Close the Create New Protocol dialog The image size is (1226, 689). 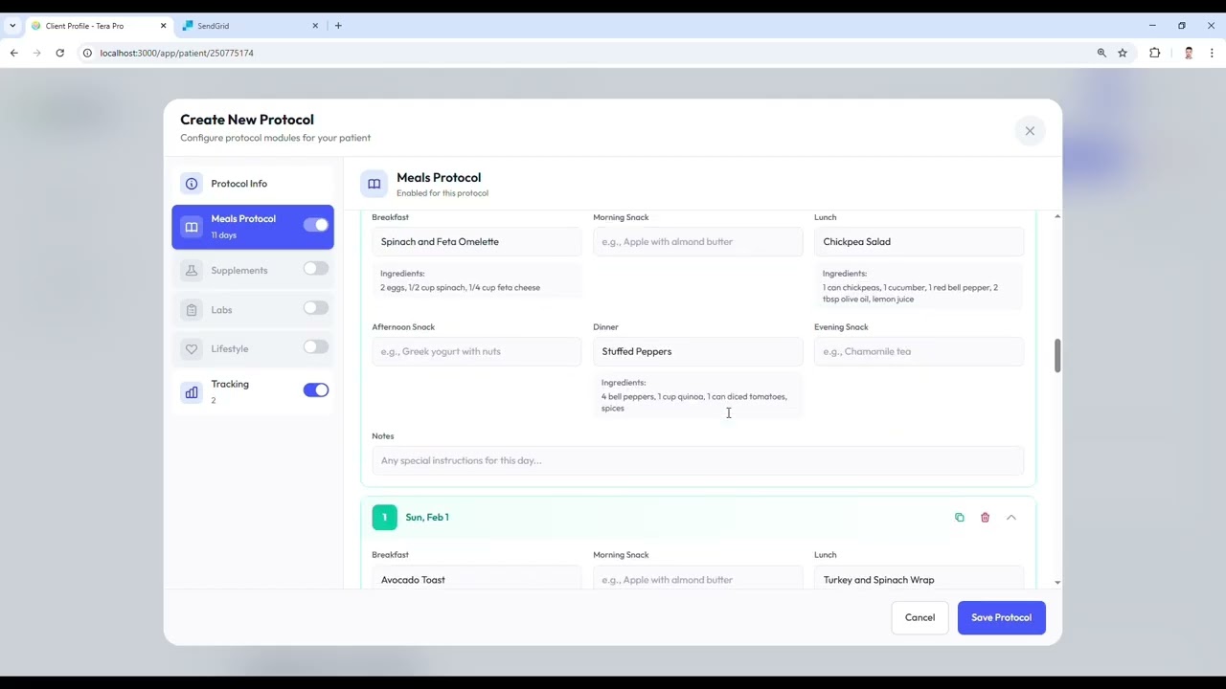[x=1030, y=131]
